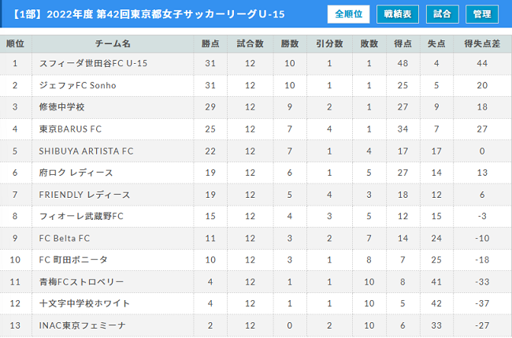Open the 試合 tab
512x338 pixels.
pyautogui.click(x=442, y=14)
